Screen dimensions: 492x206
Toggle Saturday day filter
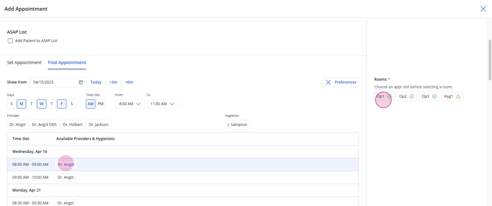(72, 104)
